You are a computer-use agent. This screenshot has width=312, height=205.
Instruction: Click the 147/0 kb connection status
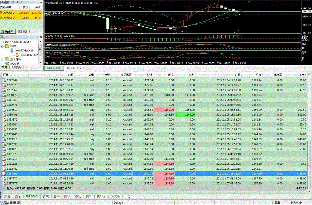point(296,203)
